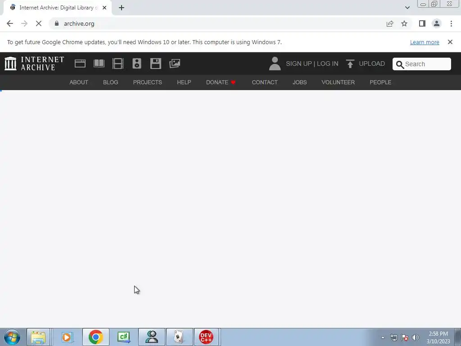Open the user account taskbar icon

tap(152, 337)
